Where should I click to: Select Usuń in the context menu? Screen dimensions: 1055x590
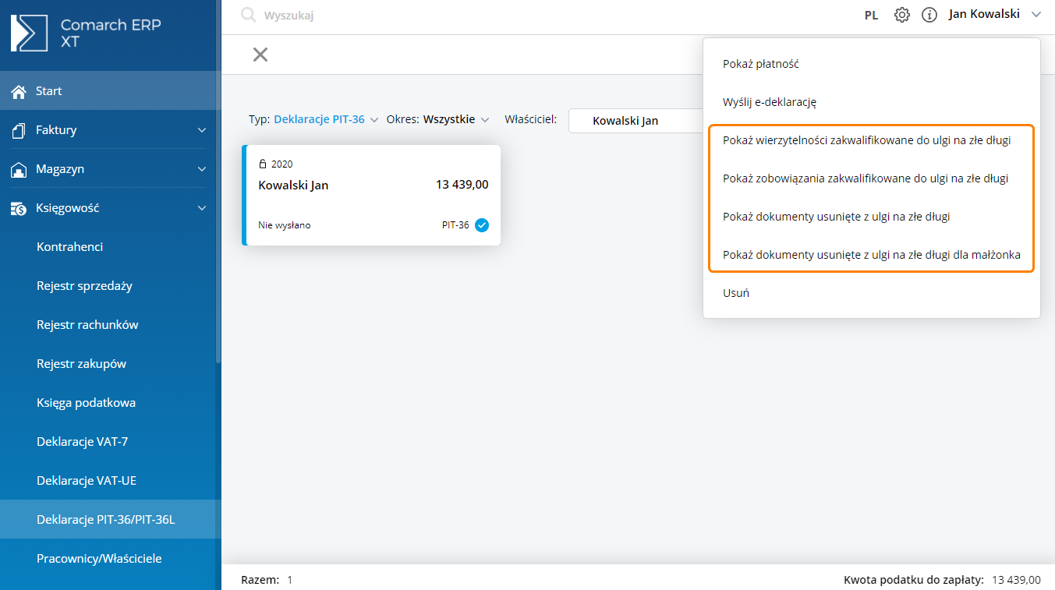(736, 293)
